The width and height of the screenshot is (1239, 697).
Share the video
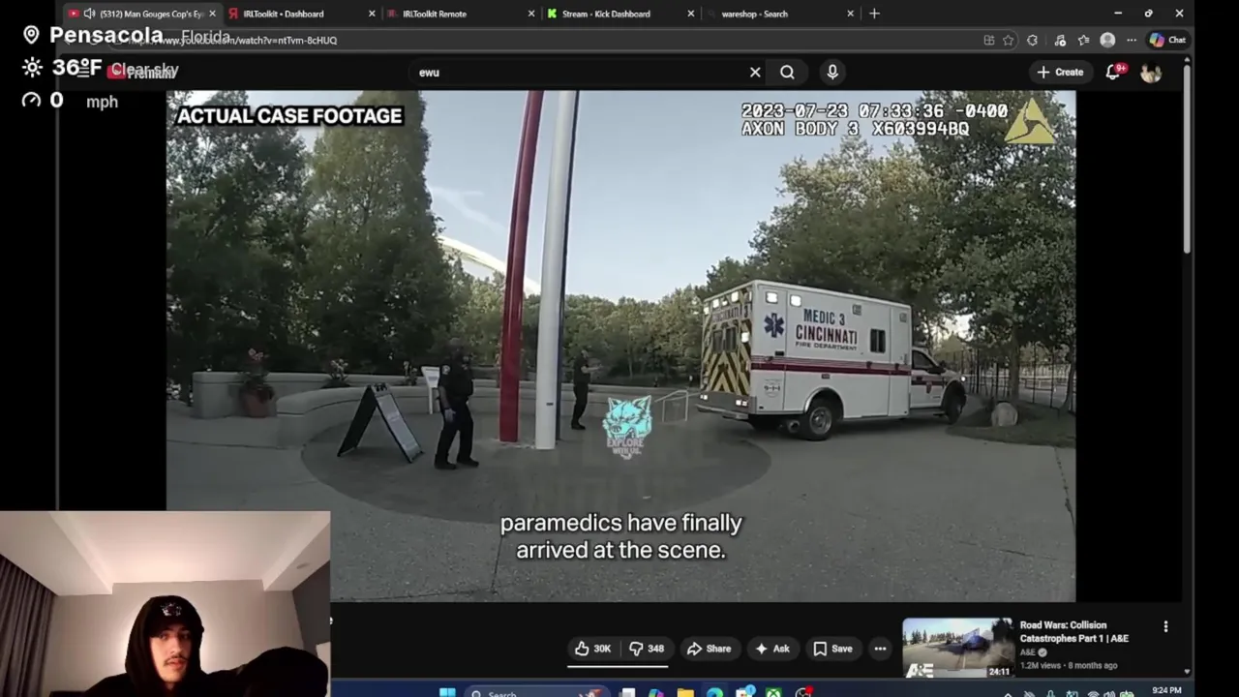[709, 649]
